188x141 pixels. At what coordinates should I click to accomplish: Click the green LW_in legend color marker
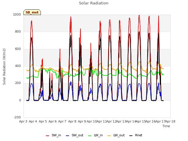click(90, 136)
